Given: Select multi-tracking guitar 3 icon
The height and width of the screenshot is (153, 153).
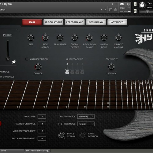Looking at the screenshot, I should (77, 69).
